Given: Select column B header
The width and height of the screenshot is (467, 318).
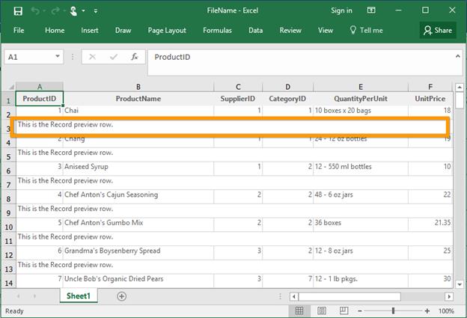Looking at the screenshot, I should (138, 87).
